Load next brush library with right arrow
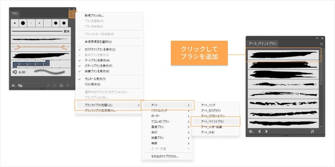The image size is (335, 167). [266, 131]
